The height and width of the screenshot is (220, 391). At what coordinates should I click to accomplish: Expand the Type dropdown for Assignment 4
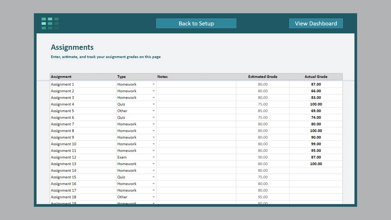[153, 104]
